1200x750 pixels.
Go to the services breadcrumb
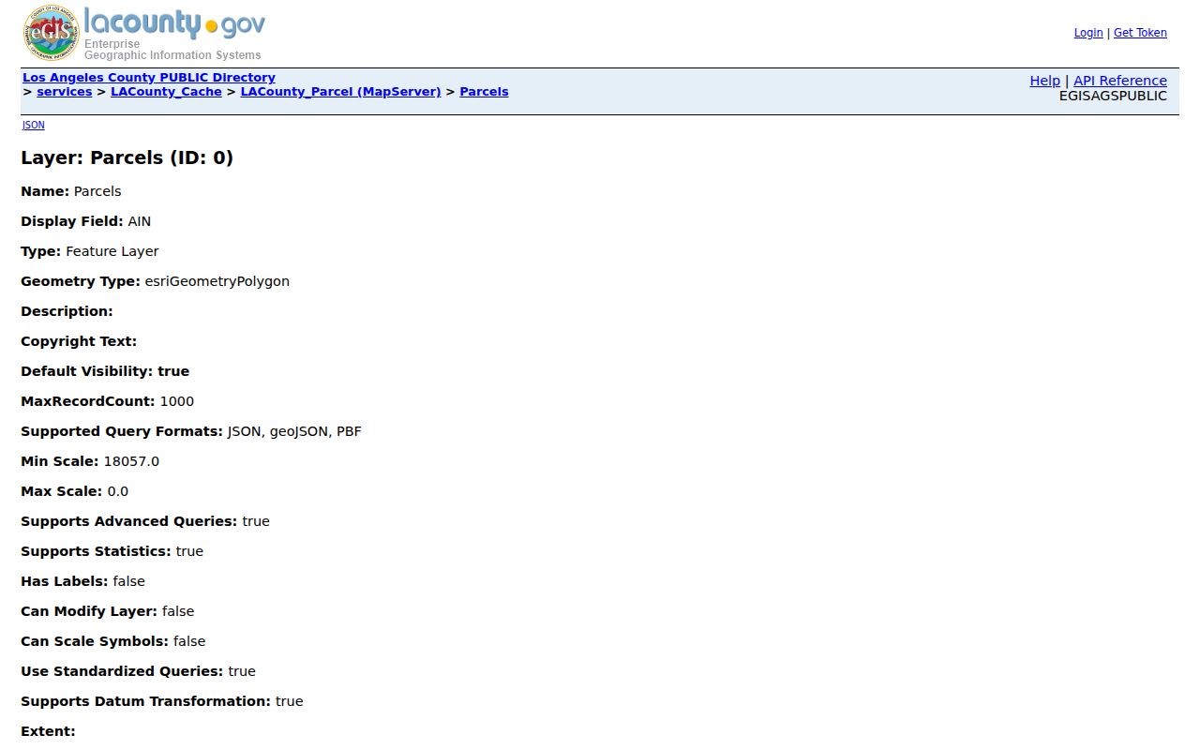click(65, 92)
